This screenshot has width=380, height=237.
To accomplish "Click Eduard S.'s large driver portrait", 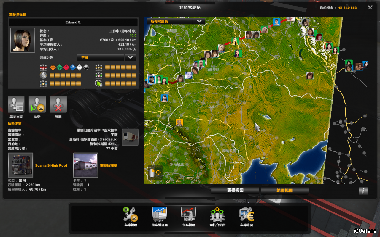I will tap(23, 40).
